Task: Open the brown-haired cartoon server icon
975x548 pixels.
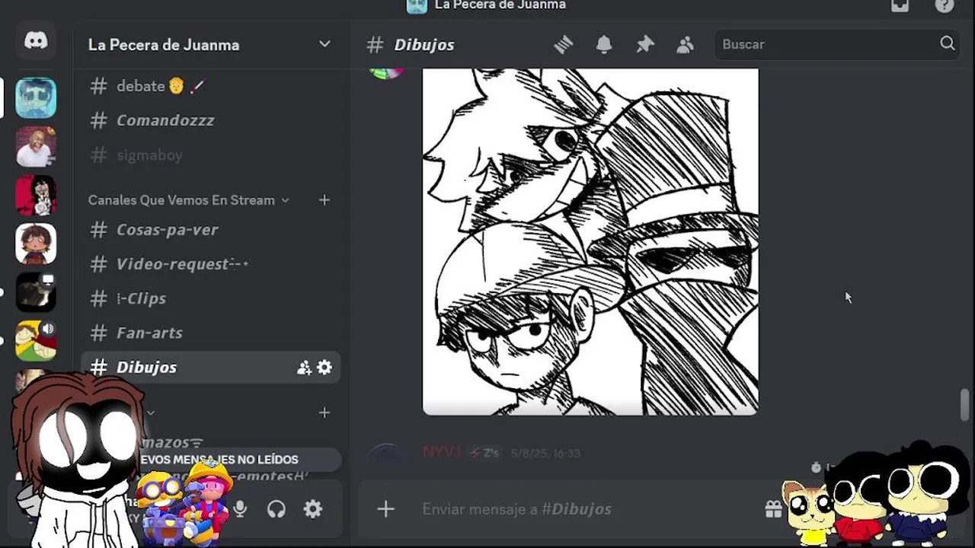Action: 36,244
